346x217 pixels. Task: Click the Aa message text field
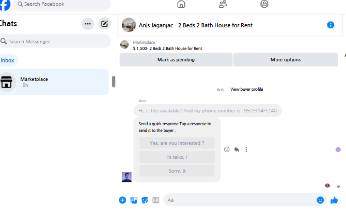[x=240, y=200]
